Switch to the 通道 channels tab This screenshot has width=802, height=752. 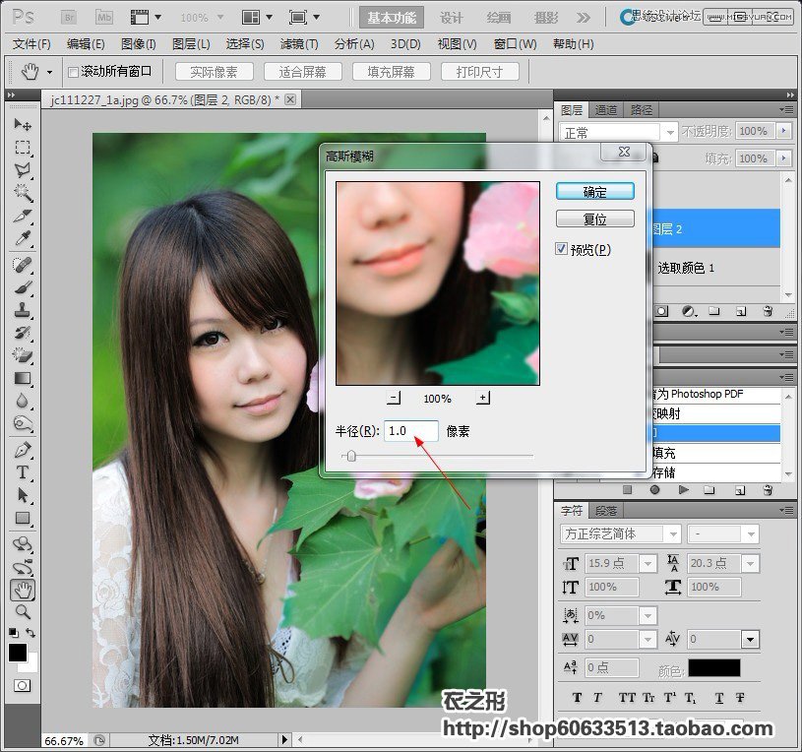click(x=606, y=109)
